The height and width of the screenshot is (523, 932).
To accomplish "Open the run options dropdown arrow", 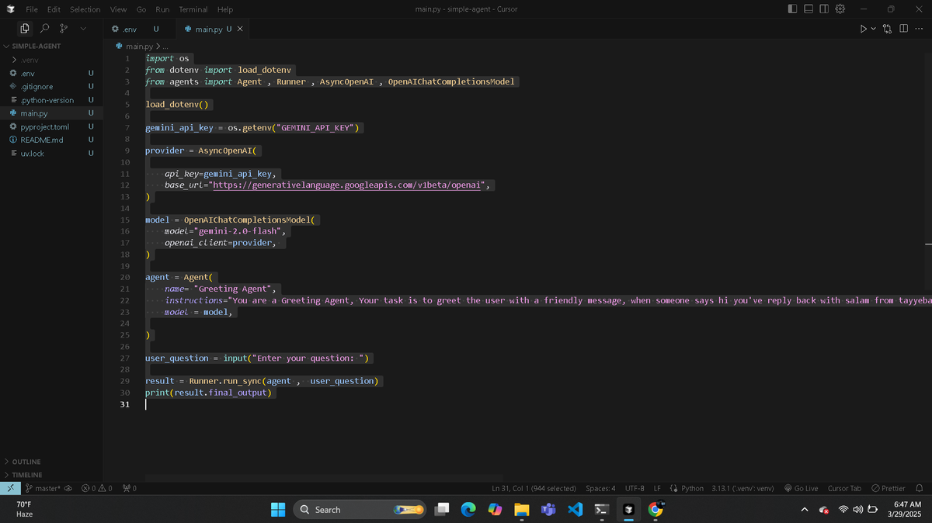I will click(x=873, y=29).
